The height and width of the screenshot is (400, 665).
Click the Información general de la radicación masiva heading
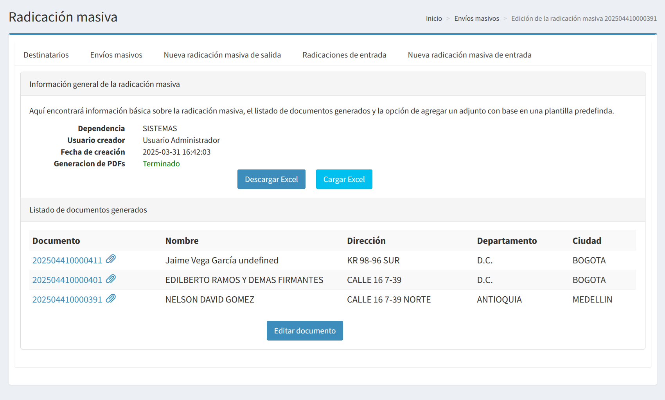[104, 84]
